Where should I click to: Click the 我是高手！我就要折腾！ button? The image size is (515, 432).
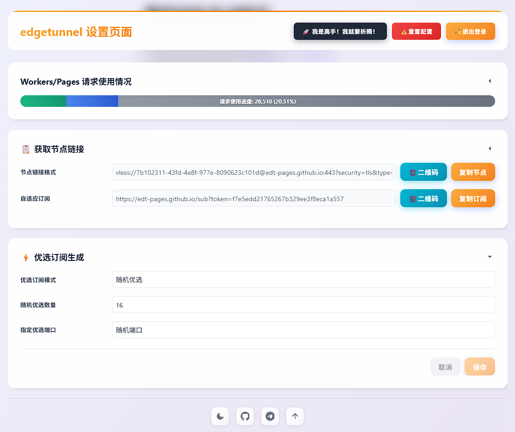(x=340, y=31)
